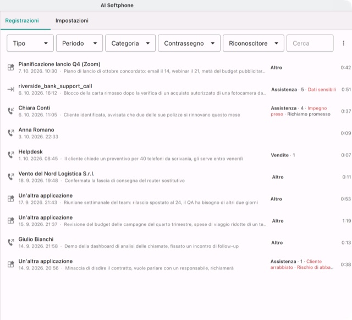Click the 0:53 duration

[346, 199]
